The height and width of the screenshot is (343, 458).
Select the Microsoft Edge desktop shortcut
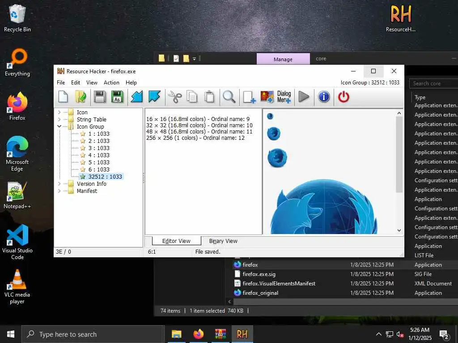click(17, 154)
